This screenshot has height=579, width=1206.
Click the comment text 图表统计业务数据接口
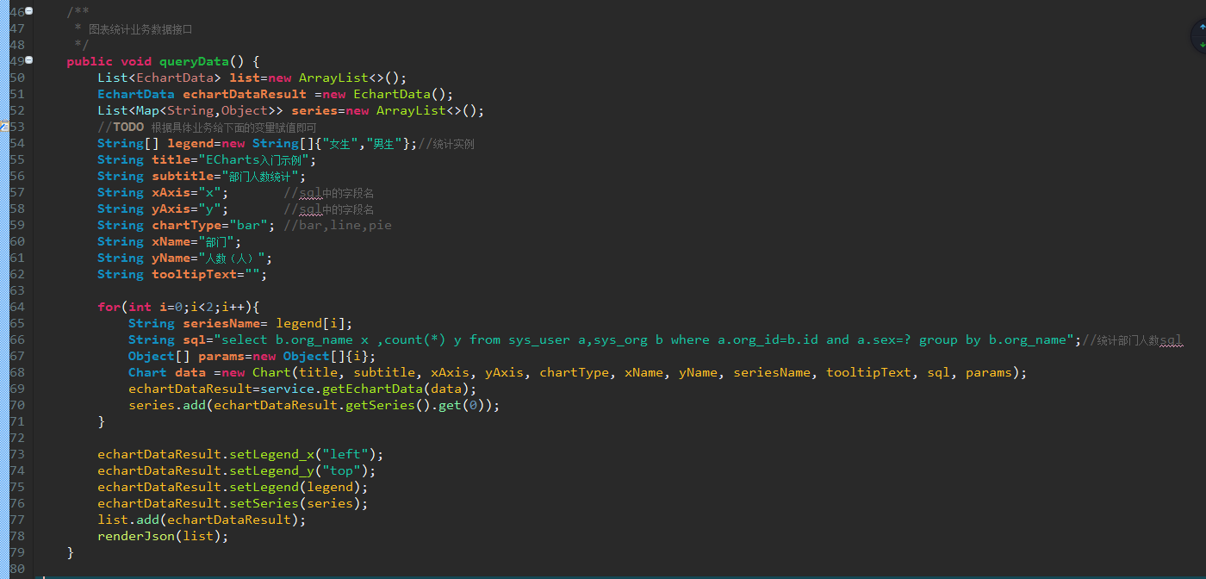[140, 28]
